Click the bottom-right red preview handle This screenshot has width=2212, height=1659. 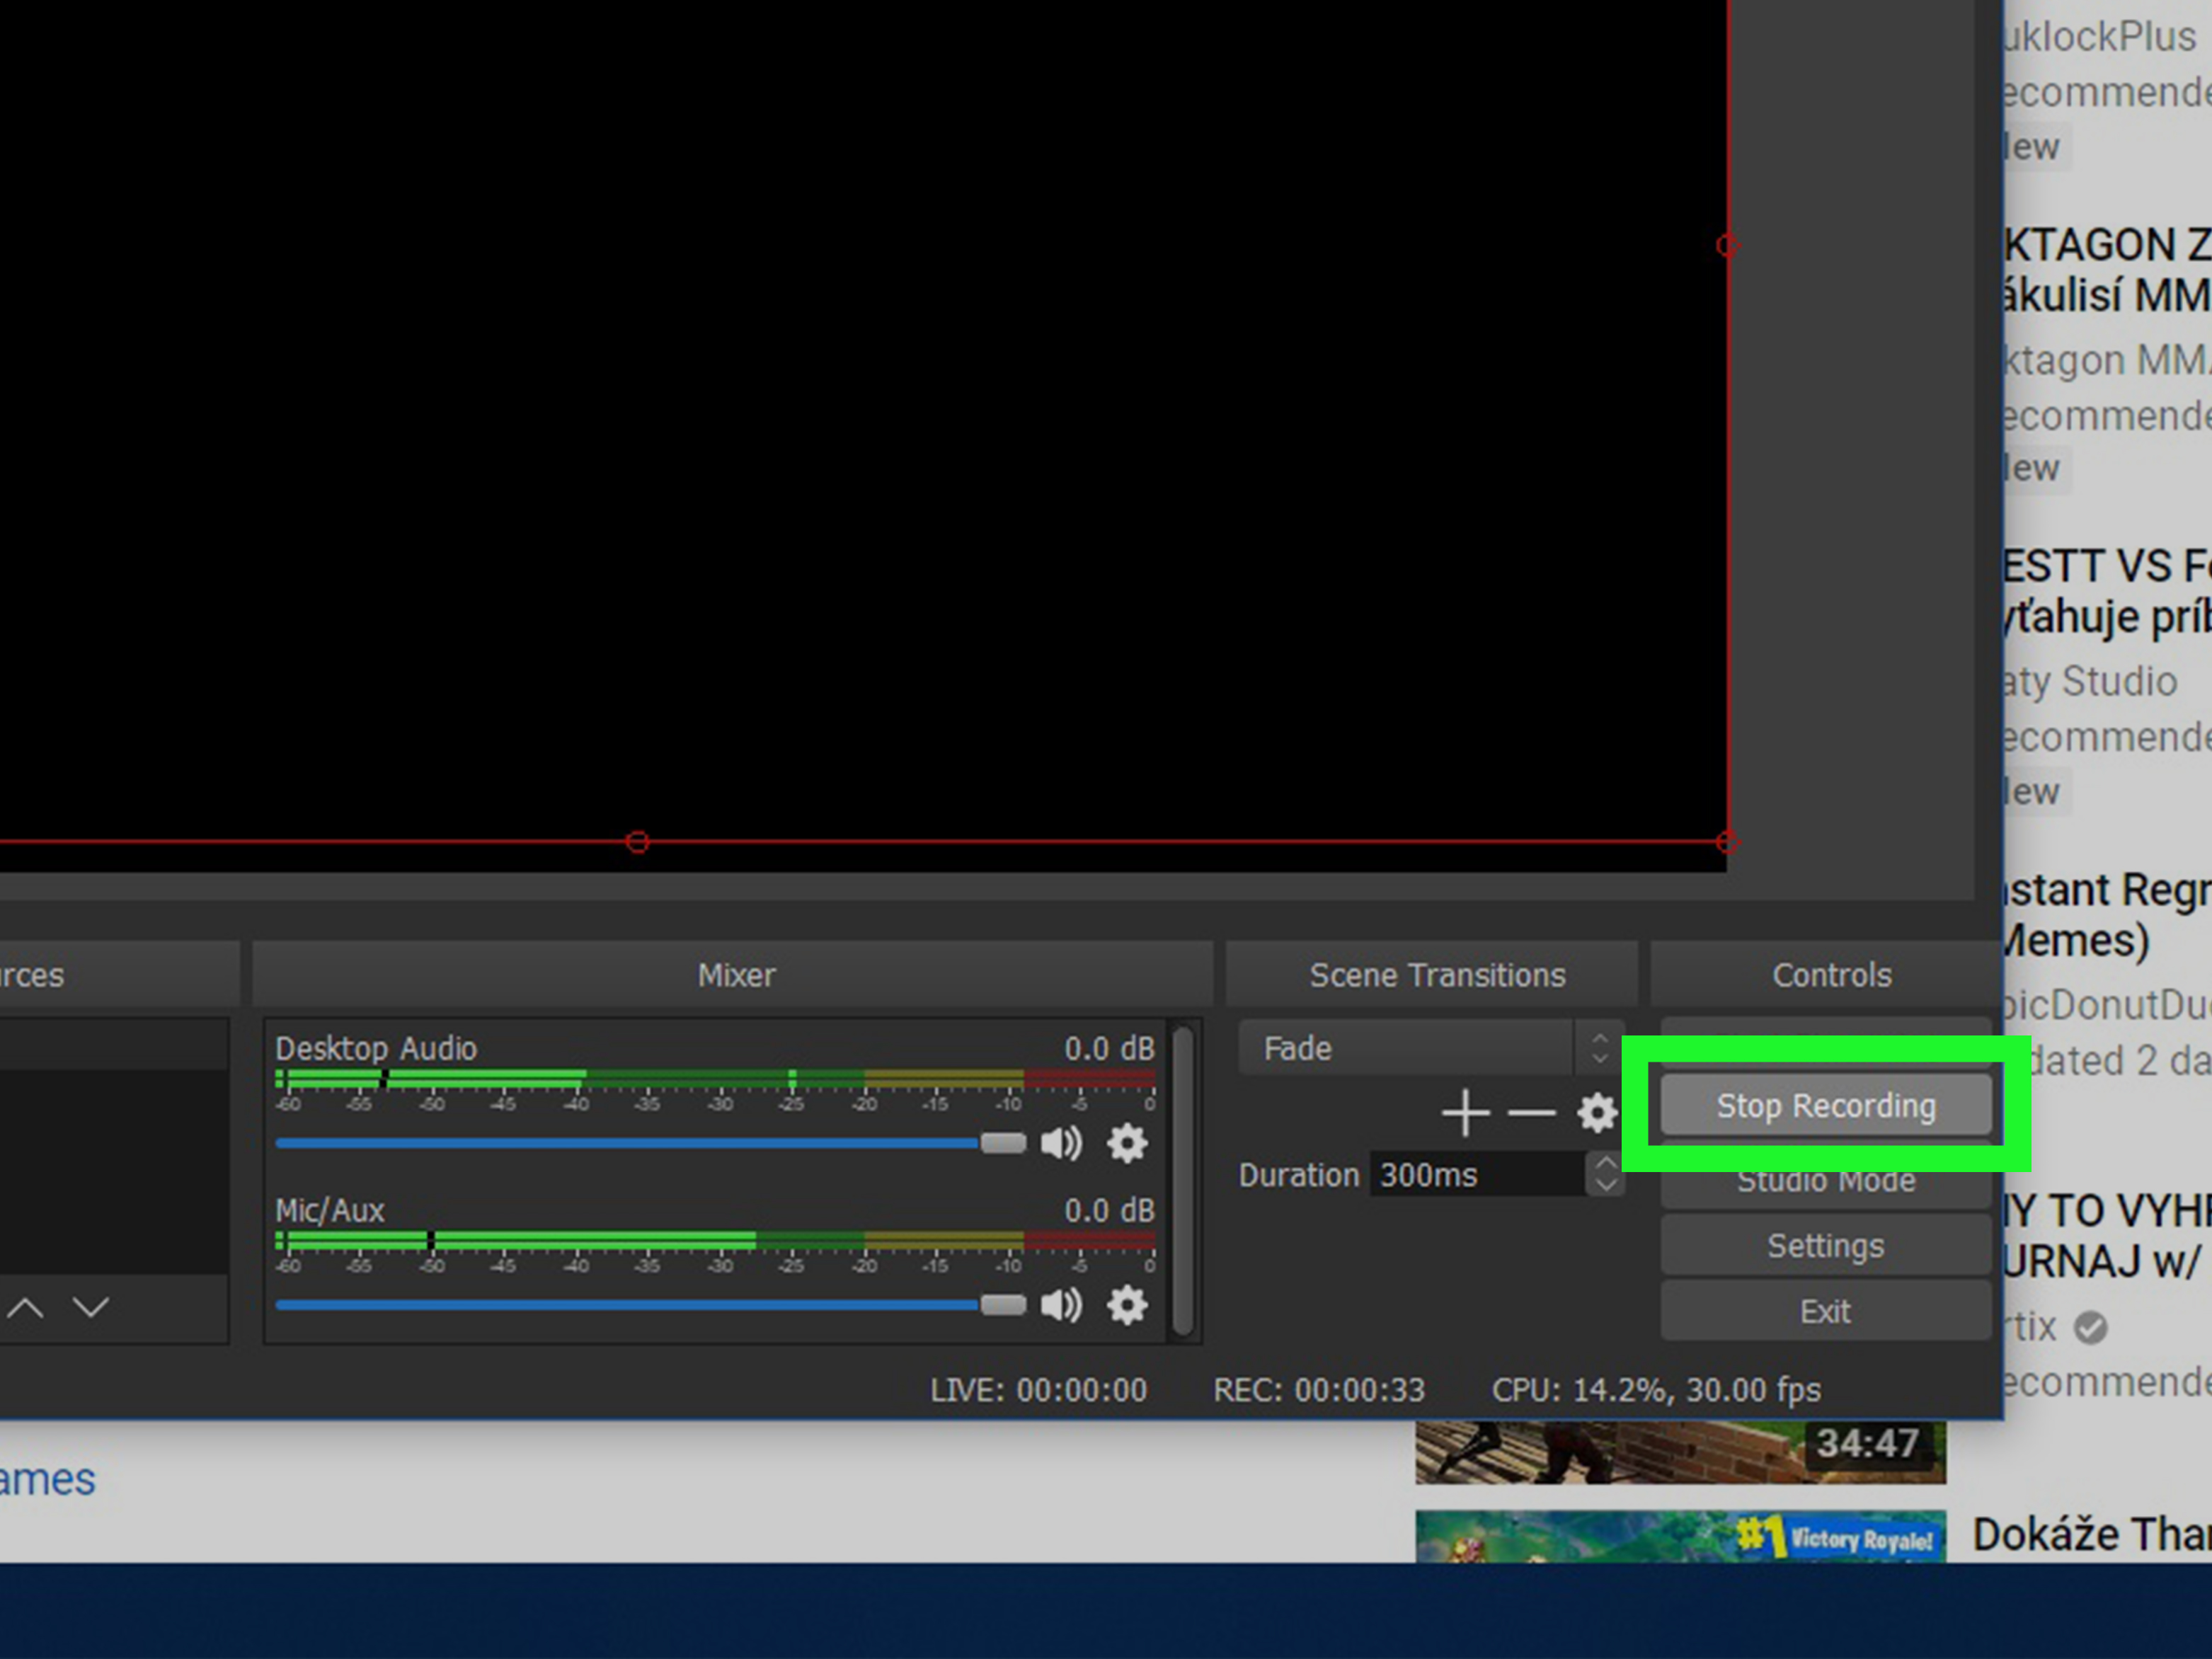(1727, 842)
